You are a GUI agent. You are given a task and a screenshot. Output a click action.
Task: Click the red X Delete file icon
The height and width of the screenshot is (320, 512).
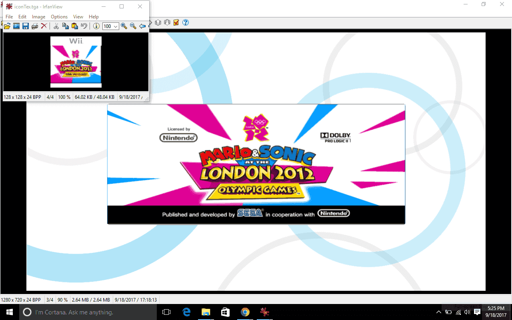pos(44,26)
